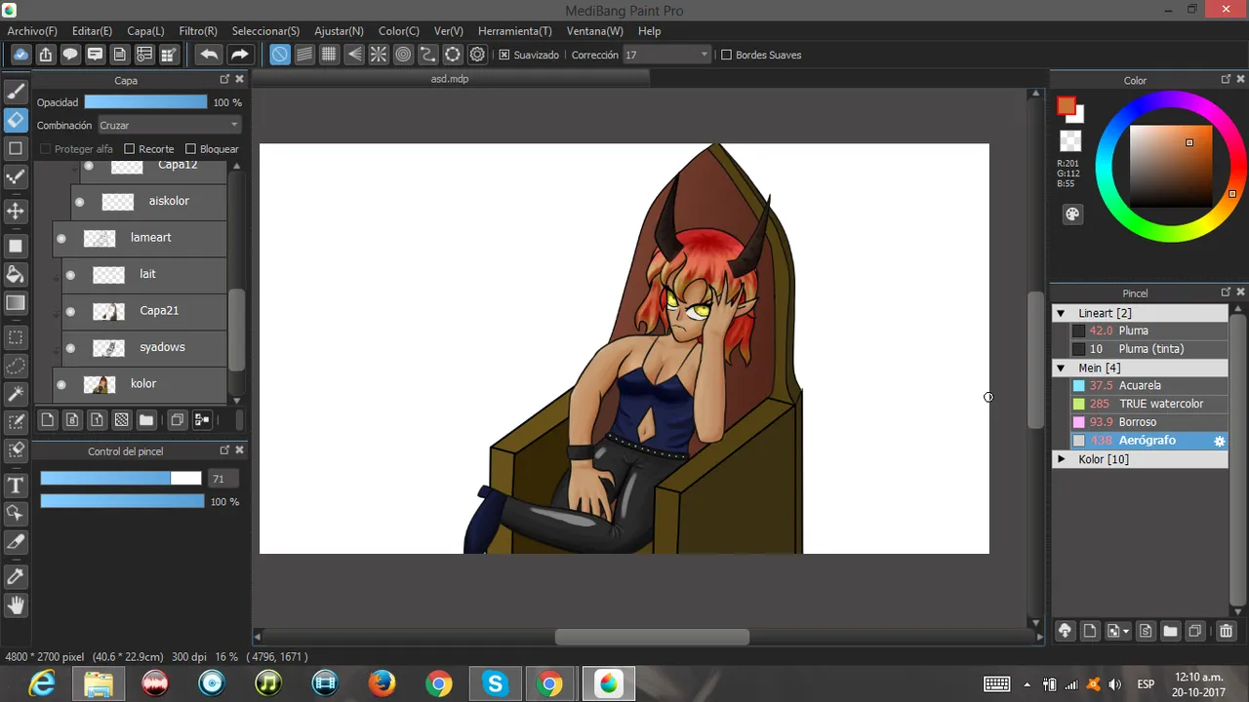Select the TRUE watercolor brush
The height and width of the screenshot is (702, 1249).
pyautogui.click(x=1140, y=404)
